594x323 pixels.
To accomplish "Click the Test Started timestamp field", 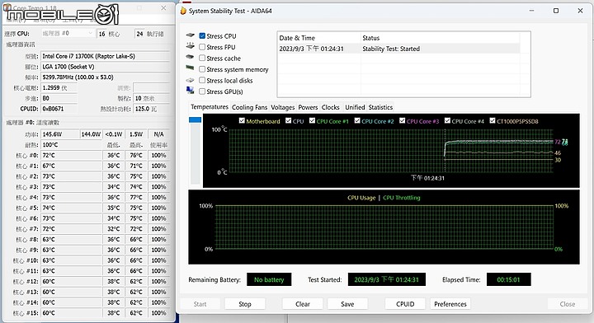I will (x=386, y=279).
